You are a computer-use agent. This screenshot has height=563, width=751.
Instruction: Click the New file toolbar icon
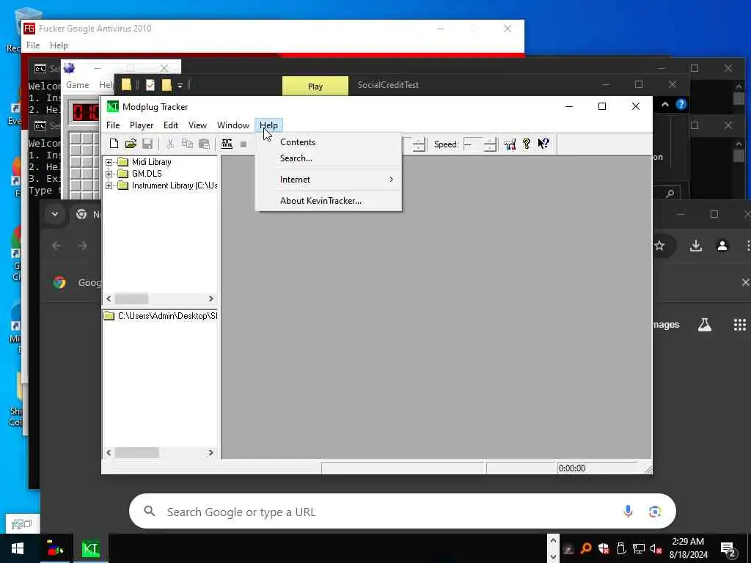(x=114, y=144)
